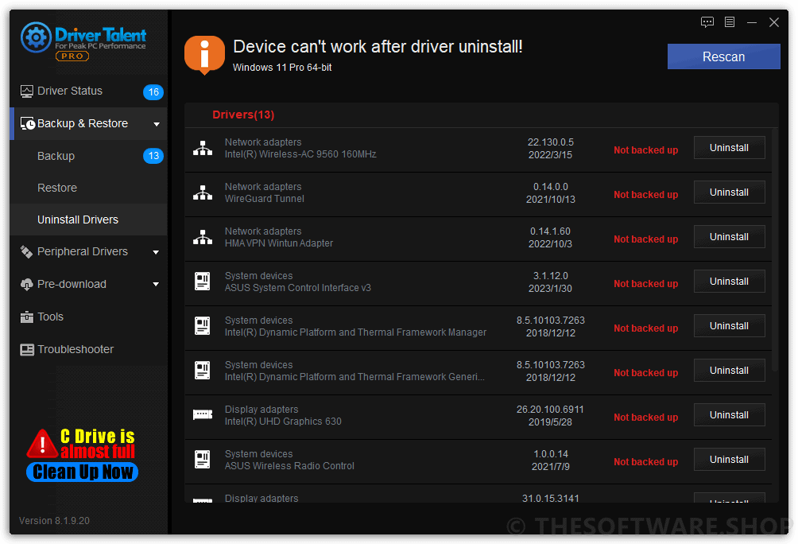Click the Tools toolbox icon
Image resolution: width=798 pixels, height=544 pixels.
click(x=26, y=317)
